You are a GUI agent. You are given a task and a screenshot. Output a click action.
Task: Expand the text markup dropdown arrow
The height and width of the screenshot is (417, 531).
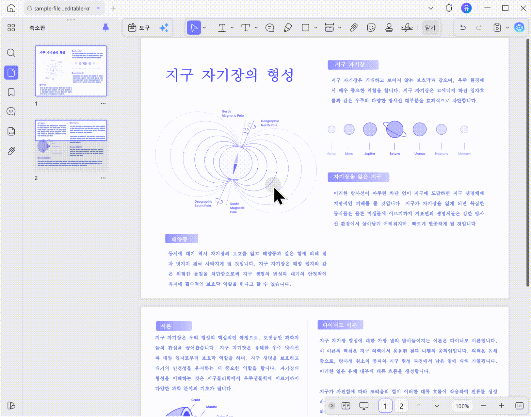pyautogui.click(x=232, y=28)
